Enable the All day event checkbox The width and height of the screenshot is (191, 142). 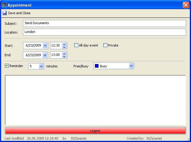pyautogui.click(x=76, y=45)
